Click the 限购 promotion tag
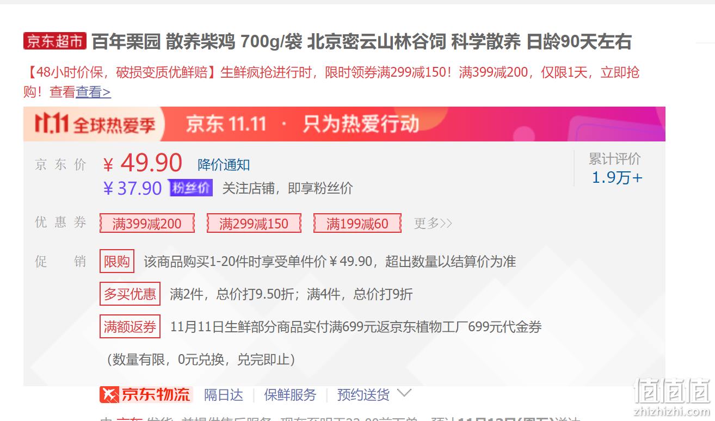This screenshot has width=715, height=421. (x=117, y=262)
